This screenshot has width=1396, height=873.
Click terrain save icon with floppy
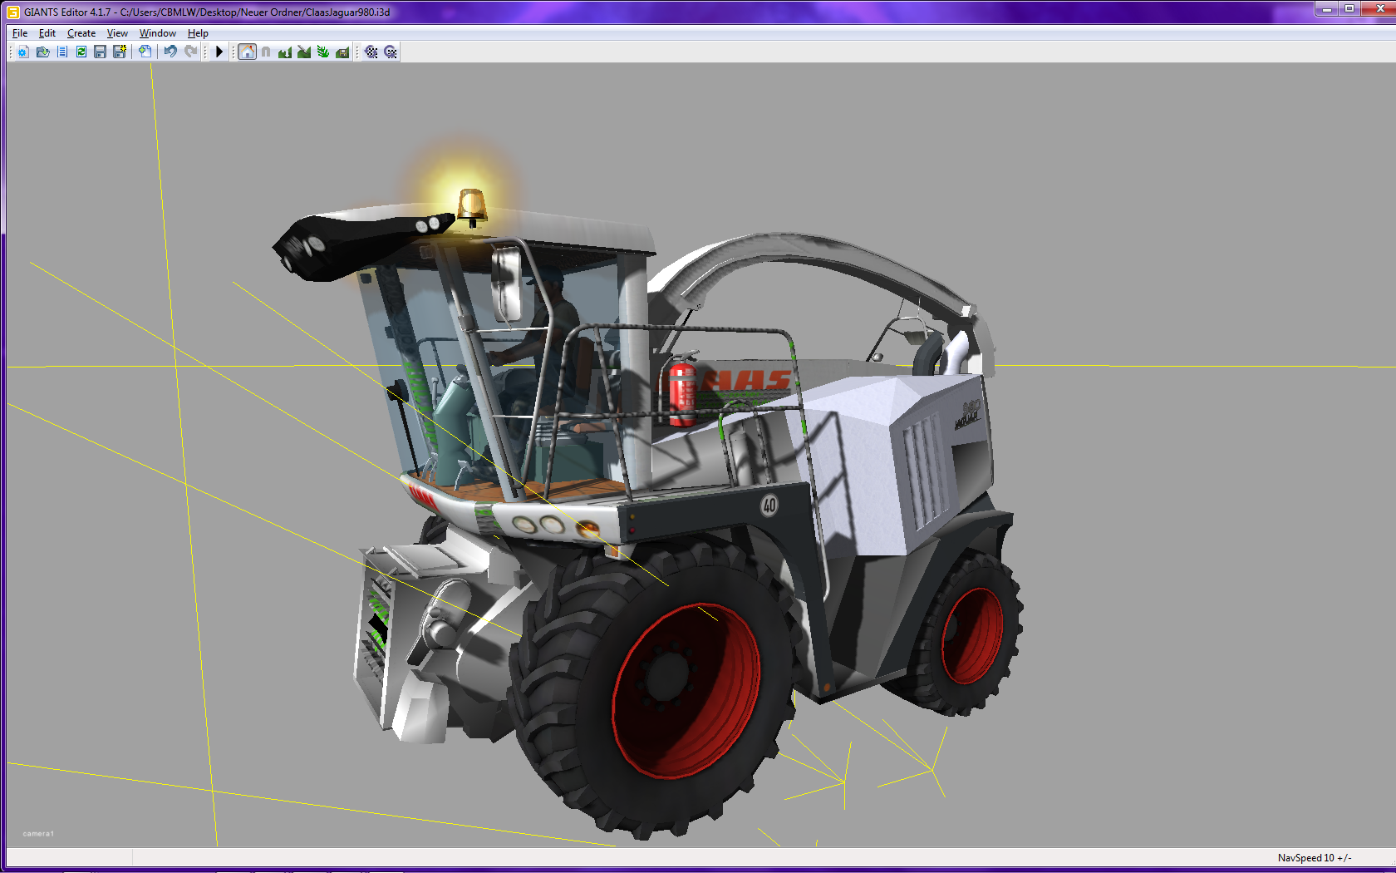tap(342, 52)
